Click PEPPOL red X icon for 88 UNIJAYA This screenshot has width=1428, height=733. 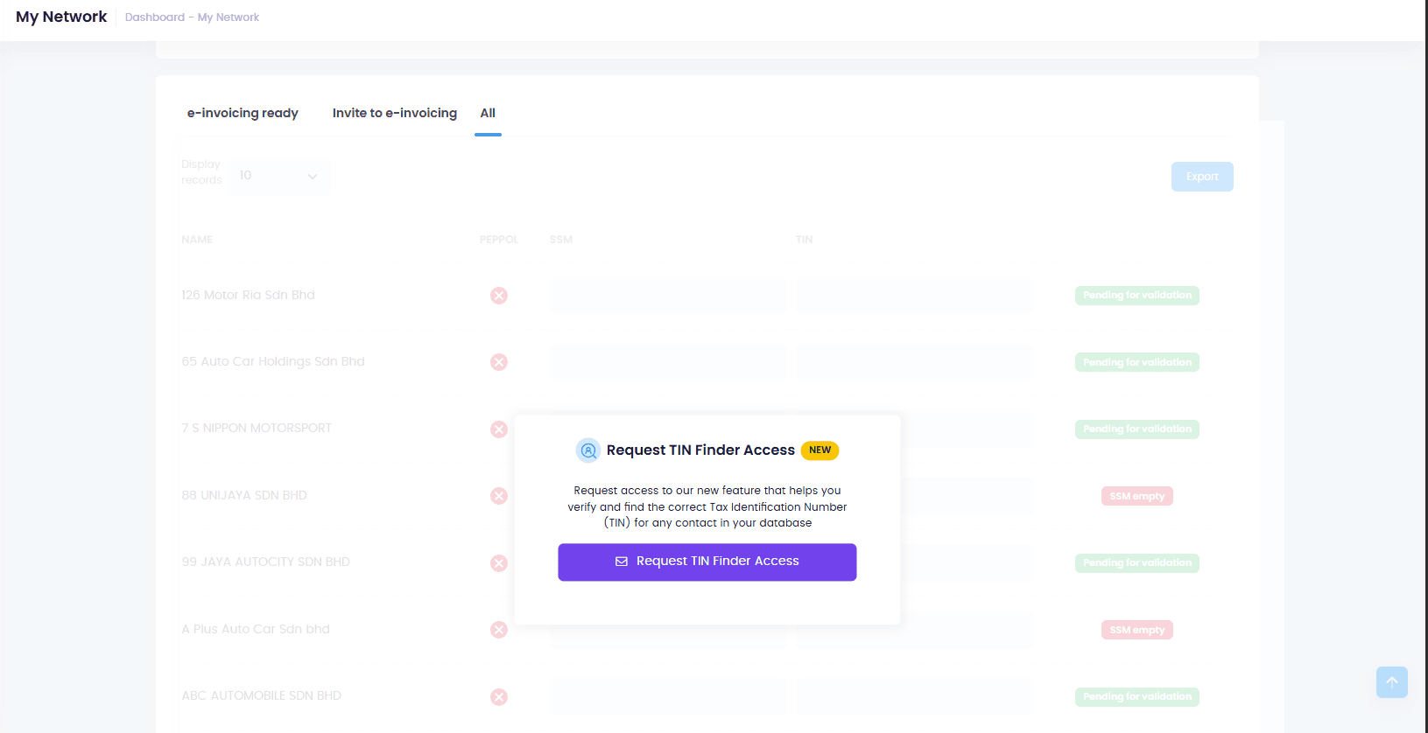tap(499, 496)
